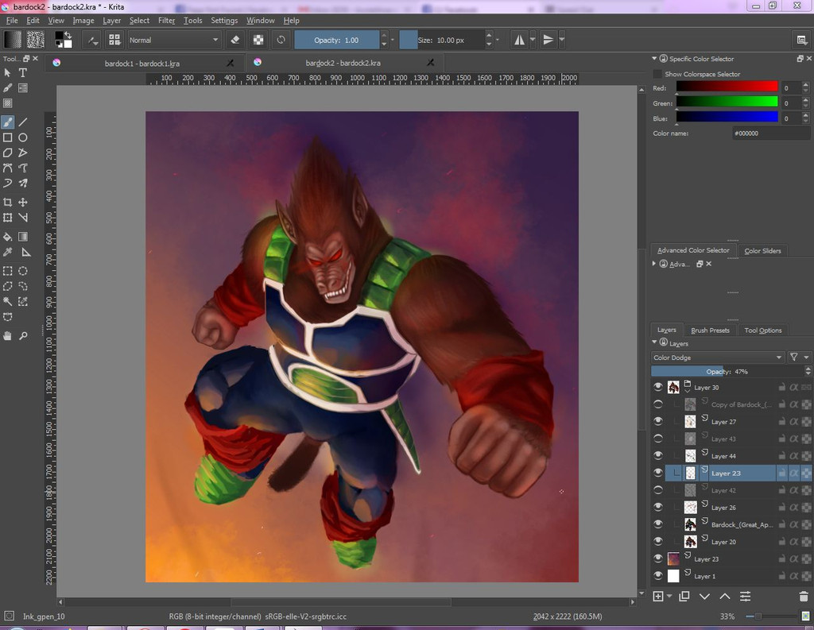Screen dimensions: 814x630
Task: Enable the Show Colorspace Selector checkbox
Action: [657, 74]
